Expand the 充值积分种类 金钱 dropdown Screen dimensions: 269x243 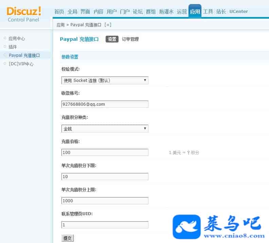pos(105,129)
